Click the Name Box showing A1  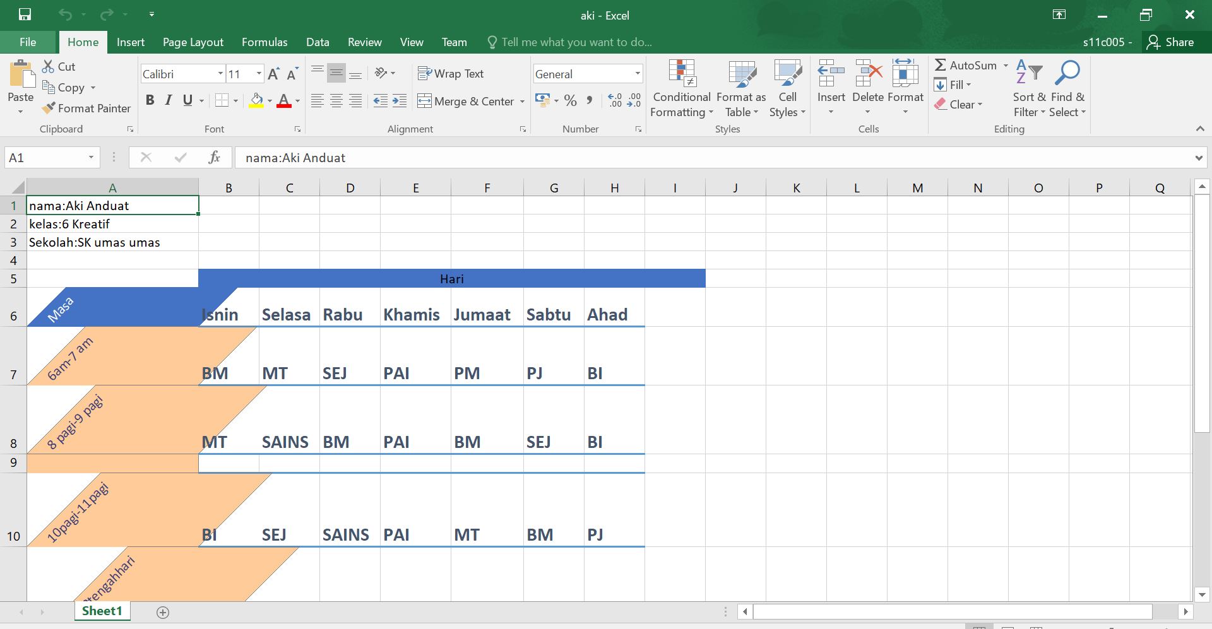click(x=44, y=158)
